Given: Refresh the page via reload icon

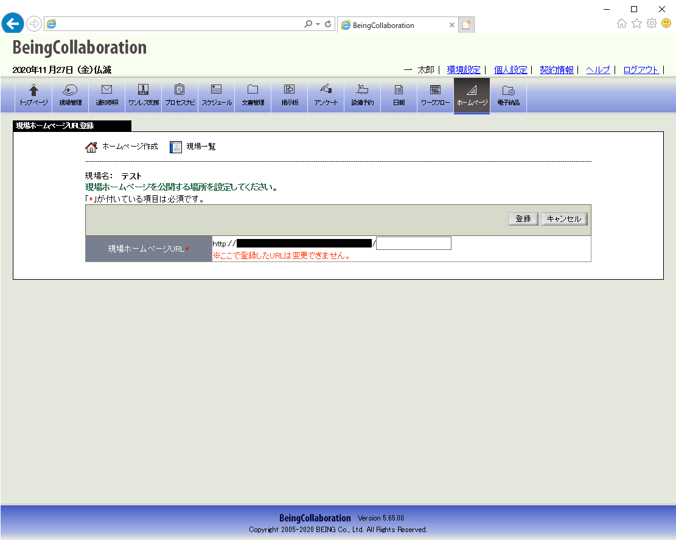Looking at the screenshot, I should 328,24.
